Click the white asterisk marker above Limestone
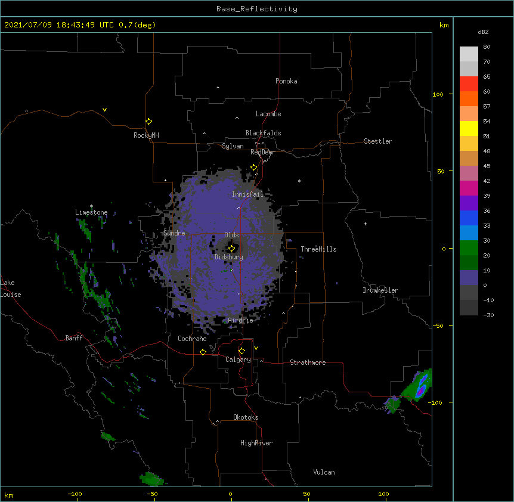514x502 pixels. click(x=91, y=206)
